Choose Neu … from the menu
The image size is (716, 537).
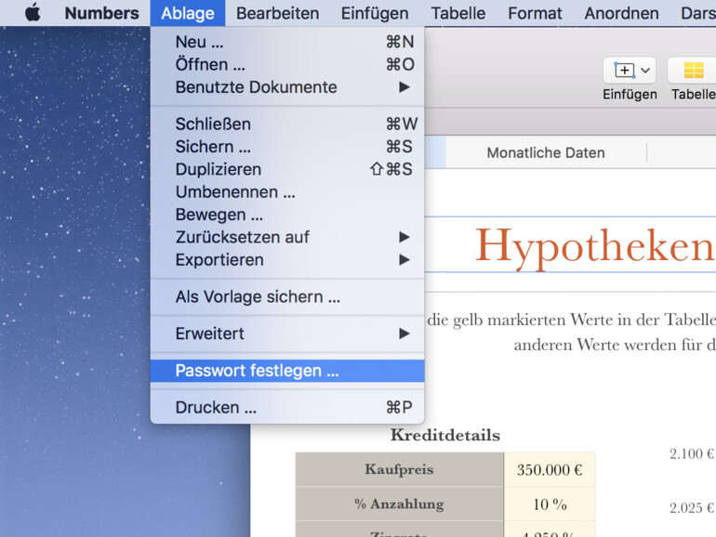tap(287, 42)
